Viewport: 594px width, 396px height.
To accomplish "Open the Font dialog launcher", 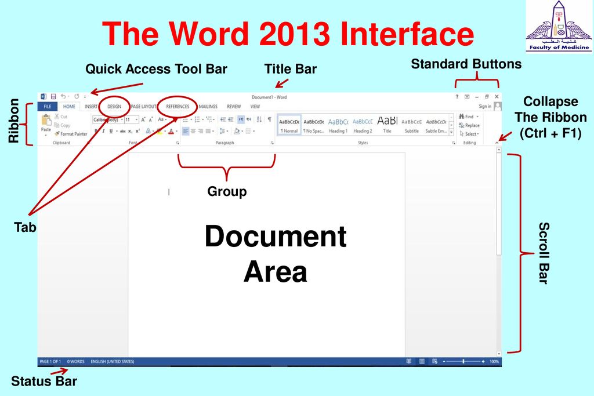I will [x=177, y=143].
